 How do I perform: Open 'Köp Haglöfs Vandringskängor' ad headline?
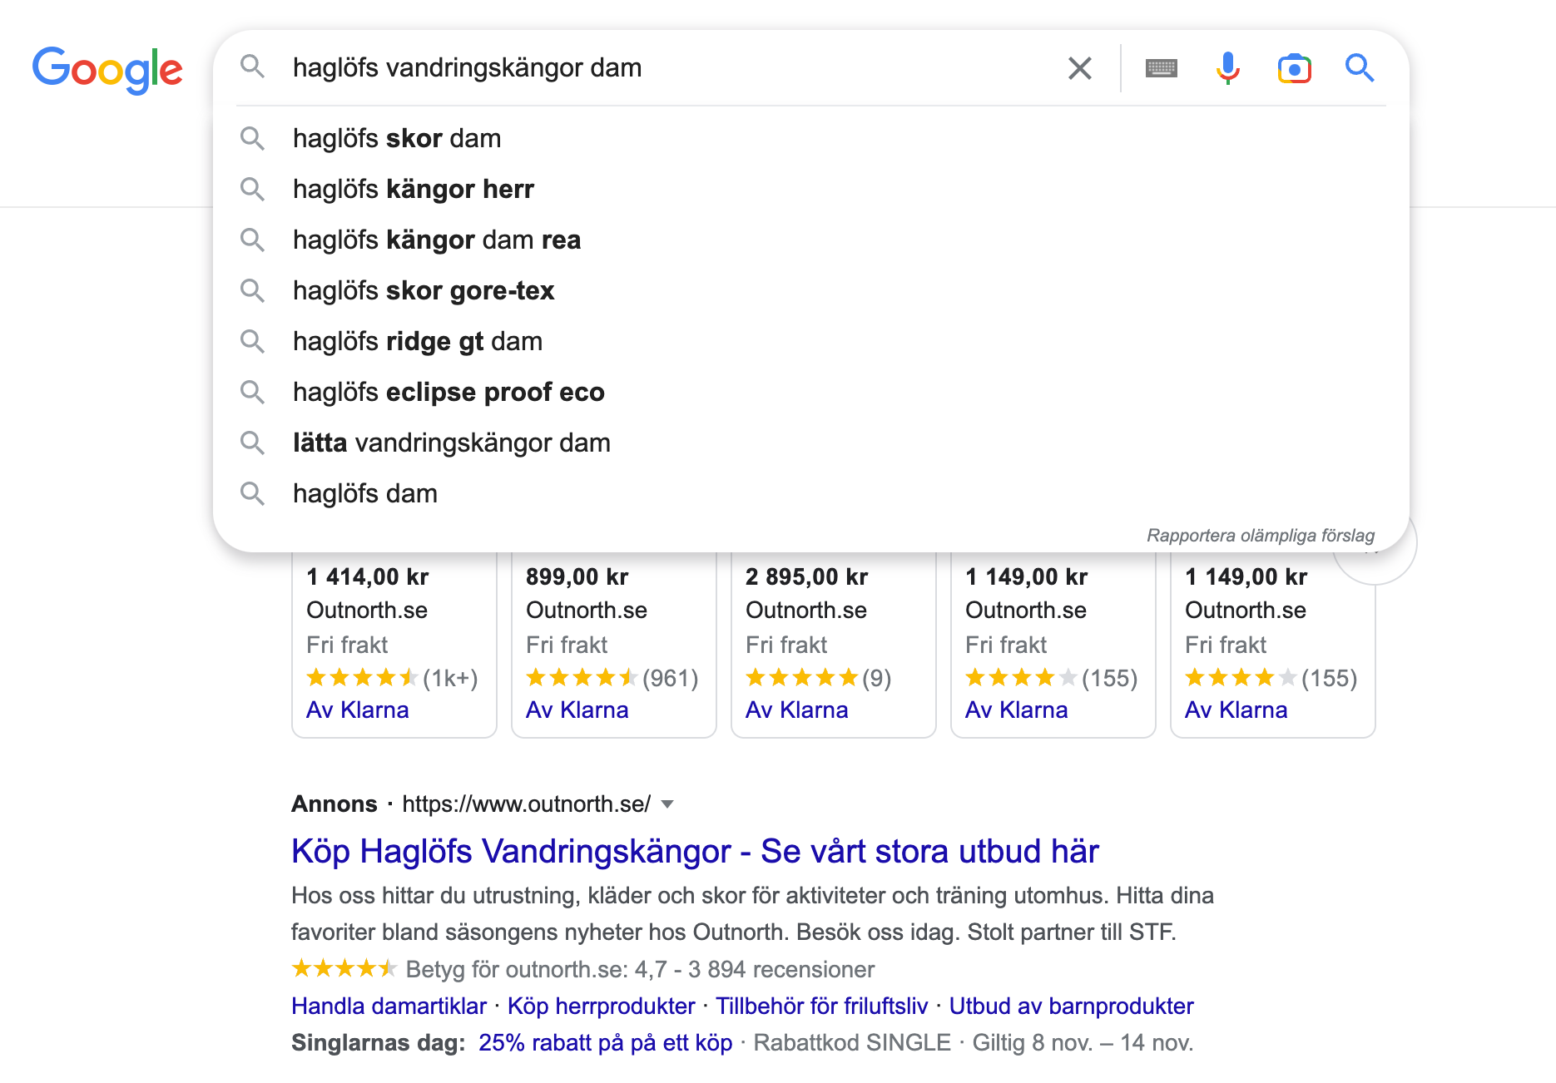click(695, 851)
